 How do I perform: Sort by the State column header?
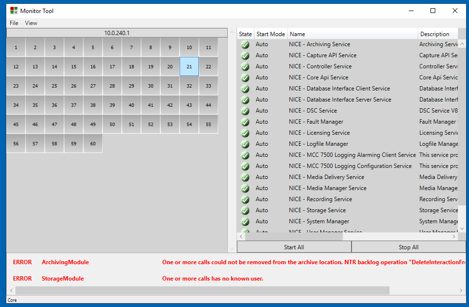(x=245, y=34)
